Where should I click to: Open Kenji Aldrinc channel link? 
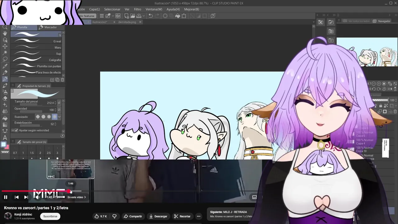(23, 214)
